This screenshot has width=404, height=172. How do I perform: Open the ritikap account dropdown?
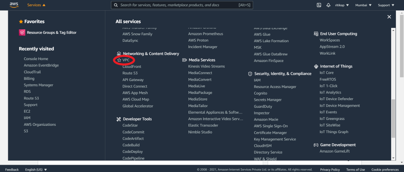pyautogui.click(x=342, y=5)
